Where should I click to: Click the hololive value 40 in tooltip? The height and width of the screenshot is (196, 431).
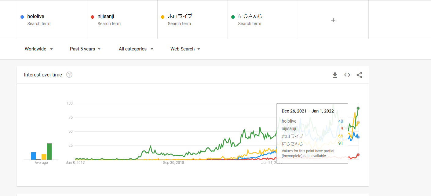341,121
